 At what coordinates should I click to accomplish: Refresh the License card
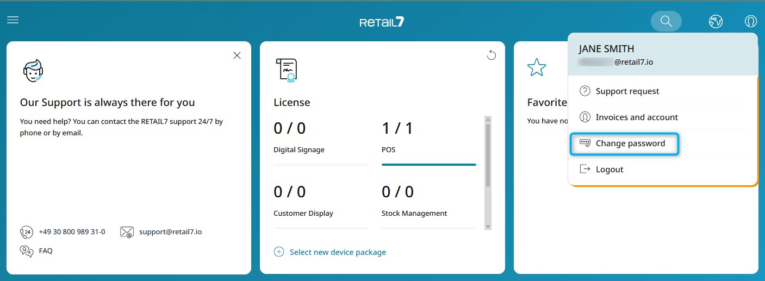point(492,55)
